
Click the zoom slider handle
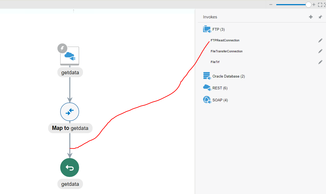click(308, 5)
